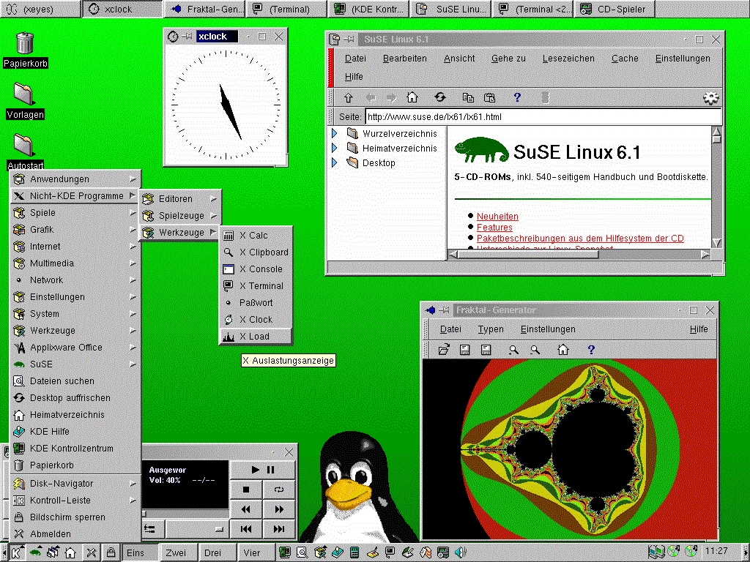
Task: Open the Typen menu in Fraktal-Generator
Action: (491, 329)
